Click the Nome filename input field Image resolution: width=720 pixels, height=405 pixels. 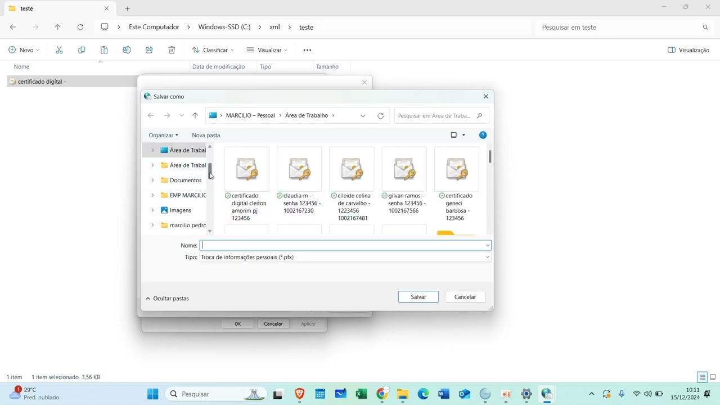[x=345, y=245]
